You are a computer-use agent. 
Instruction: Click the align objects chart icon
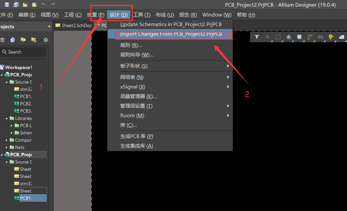[289, 37]
